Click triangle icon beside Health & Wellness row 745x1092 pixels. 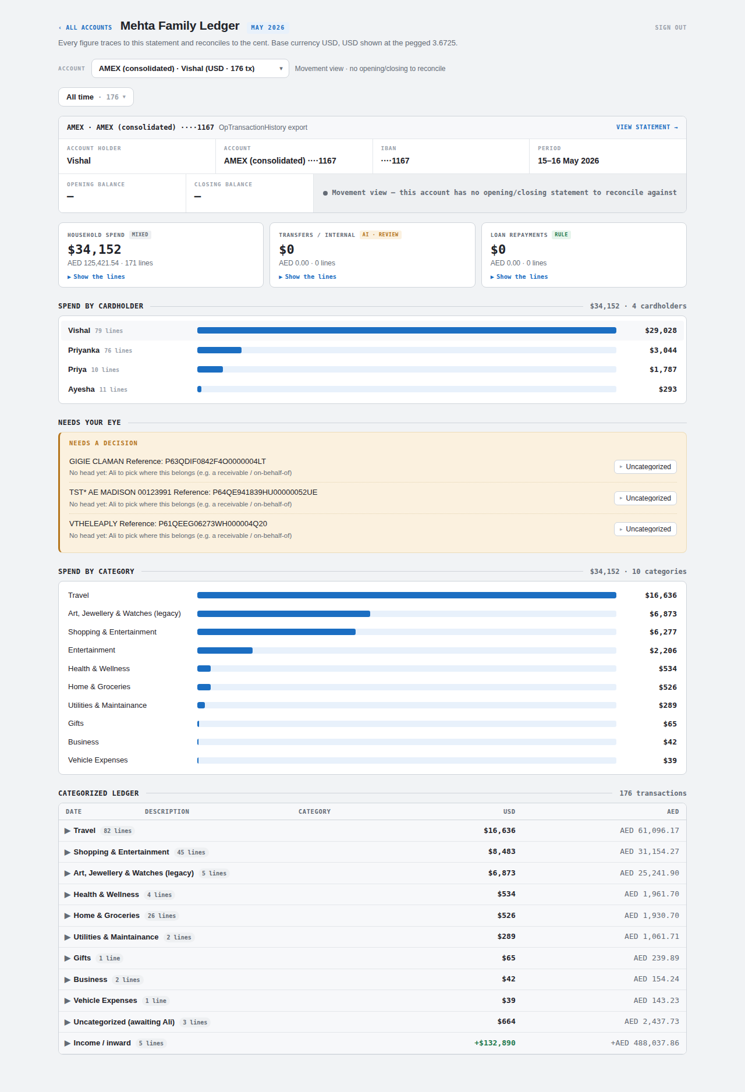68,895
